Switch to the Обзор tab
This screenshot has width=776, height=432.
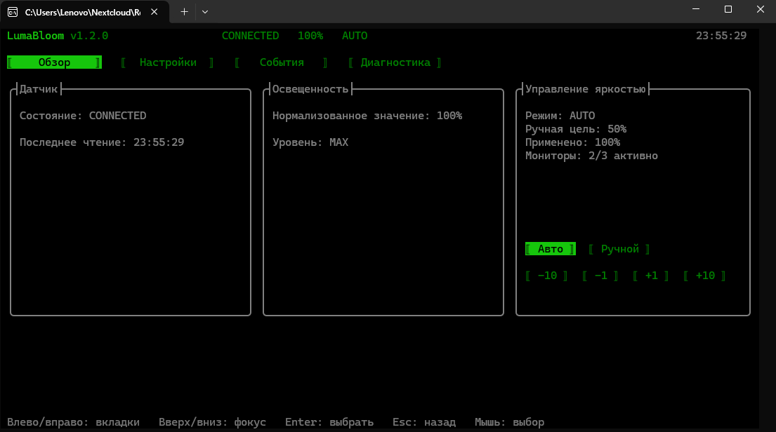(55, 62)
